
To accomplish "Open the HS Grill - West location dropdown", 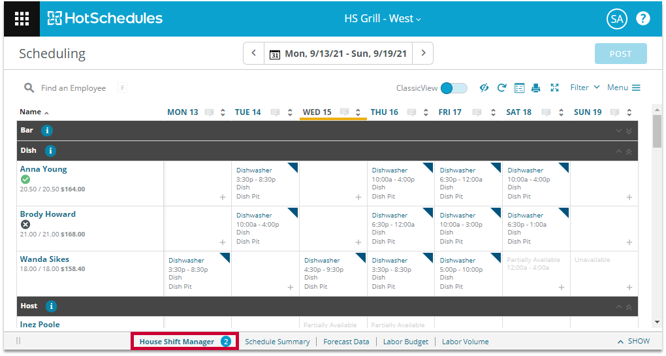I will coord(383,18).
